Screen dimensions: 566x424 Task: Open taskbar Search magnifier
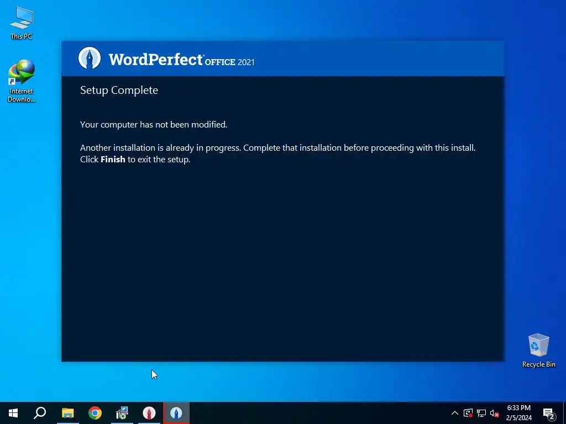40,413
